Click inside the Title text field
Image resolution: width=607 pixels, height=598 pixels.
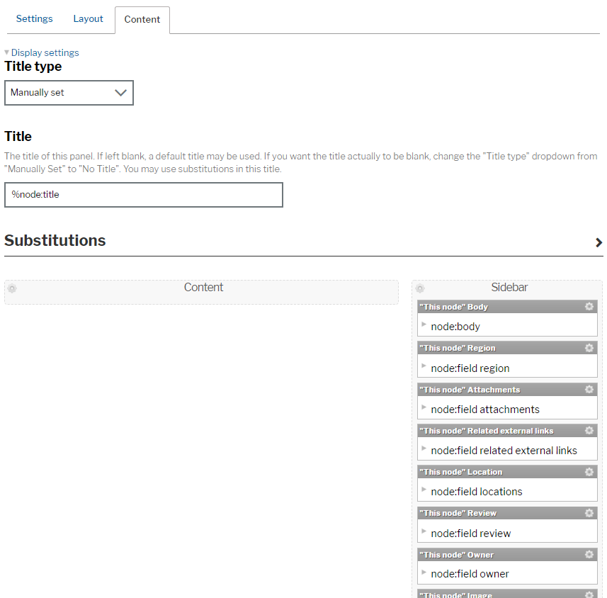click(142, 195)
